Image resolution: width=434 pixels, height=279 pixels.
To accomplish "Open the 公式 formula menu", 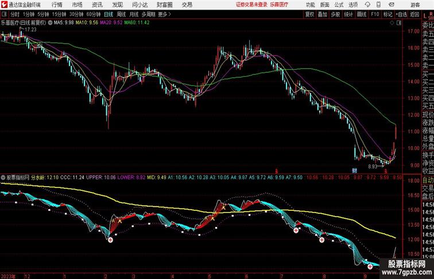I will pos(339,5).
